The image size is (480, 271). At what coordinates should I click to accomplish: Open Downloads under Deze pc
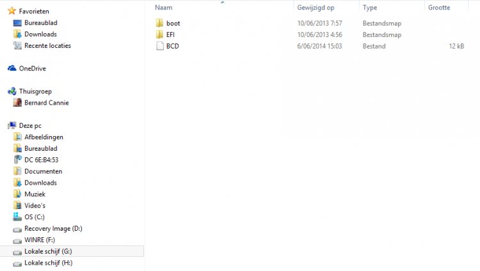click(x=40, y=183)
